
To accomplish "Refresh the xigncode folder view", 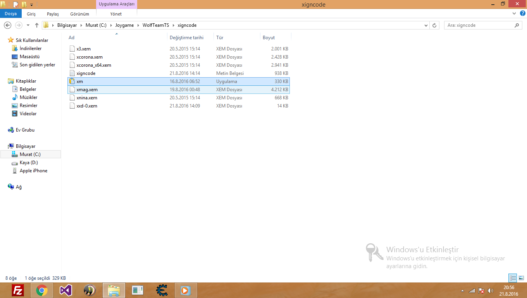I will (435, 25).
